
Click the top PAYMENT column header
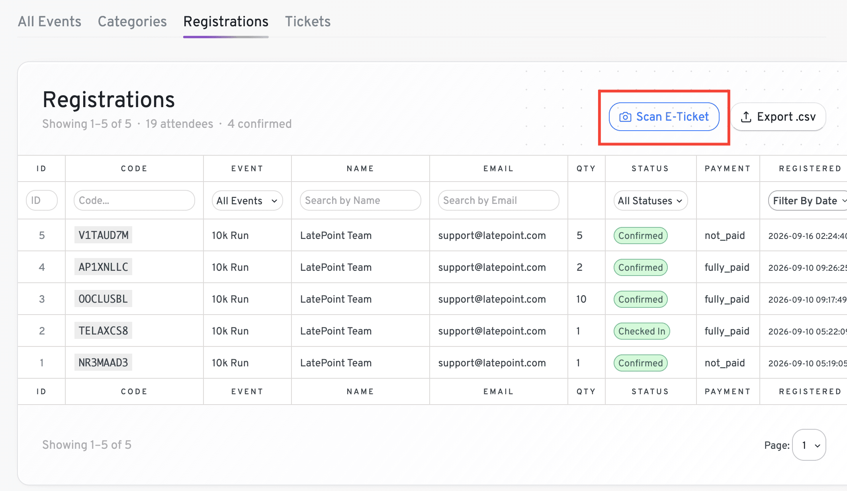pyautogui.click(x=728, y=168)
